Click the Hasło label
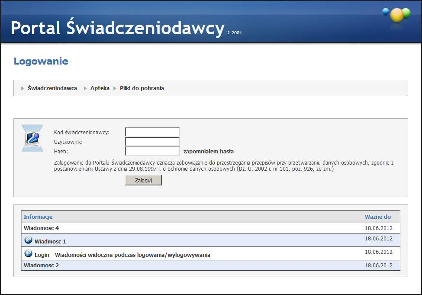The height and width of the screenshot is (295, 422). pos(61,152)
